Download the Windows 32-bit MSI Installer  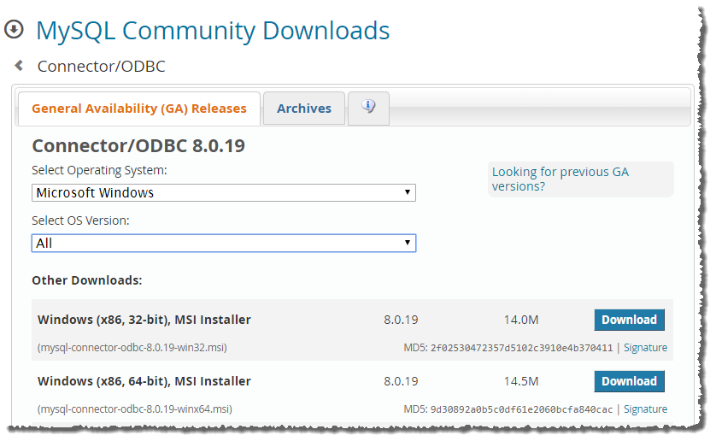[x=629, y=320]
